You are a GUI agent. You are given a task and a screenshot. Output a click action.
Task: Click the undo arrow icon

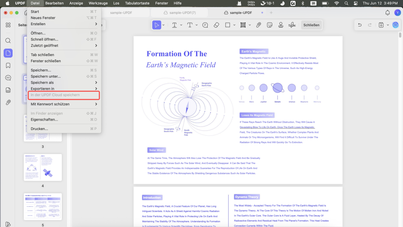[x=360, y=25]
